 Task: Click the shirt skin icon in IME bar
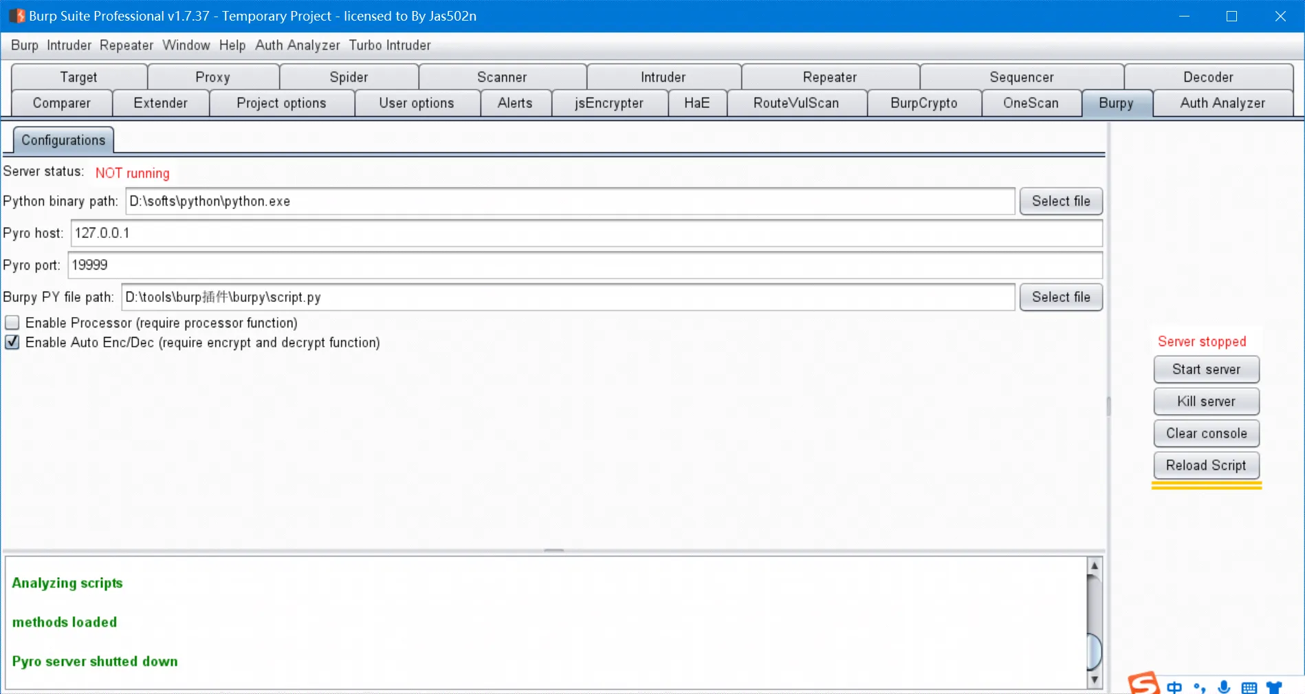click(1274, 687)
